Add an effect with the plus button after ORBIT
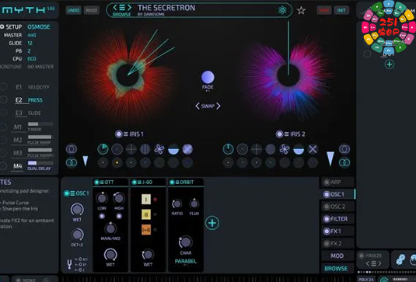This screenshot has width=416, height=282. [x=212, y=223]
